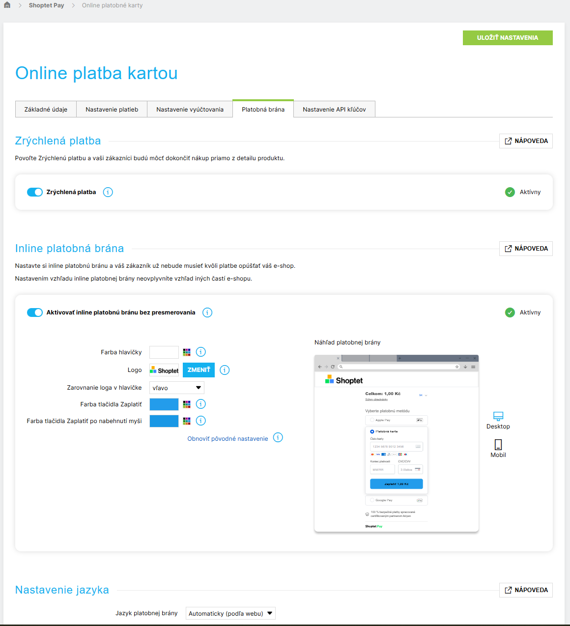Click Farba tlačidla Zaplatiť blue swatch
Screen dimensions: 570x626
coord(164,404)
